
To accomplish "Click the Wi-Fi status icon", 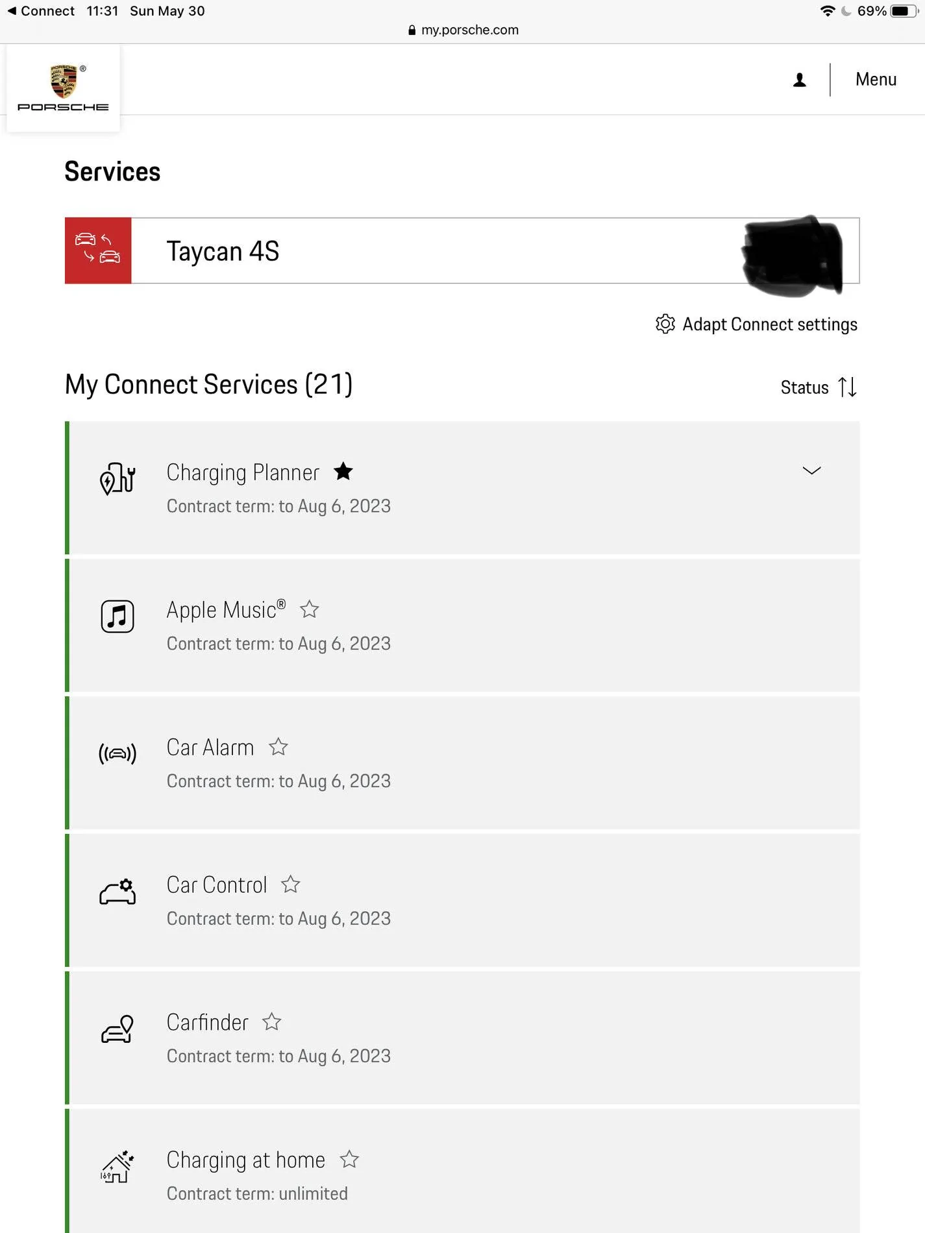I will click(828, 11).
